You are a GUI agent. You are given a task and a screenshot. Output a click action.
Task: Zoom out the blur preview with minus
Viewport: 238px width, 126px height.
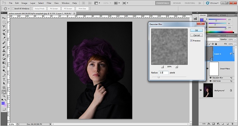pos(162,67)
